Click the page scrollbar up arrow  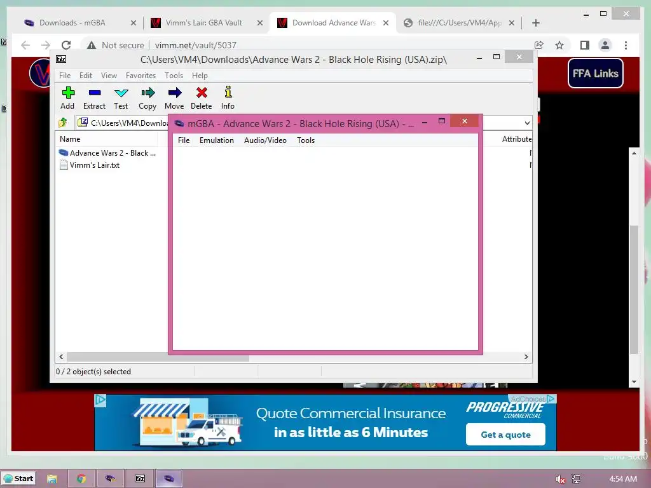(634, 153)
